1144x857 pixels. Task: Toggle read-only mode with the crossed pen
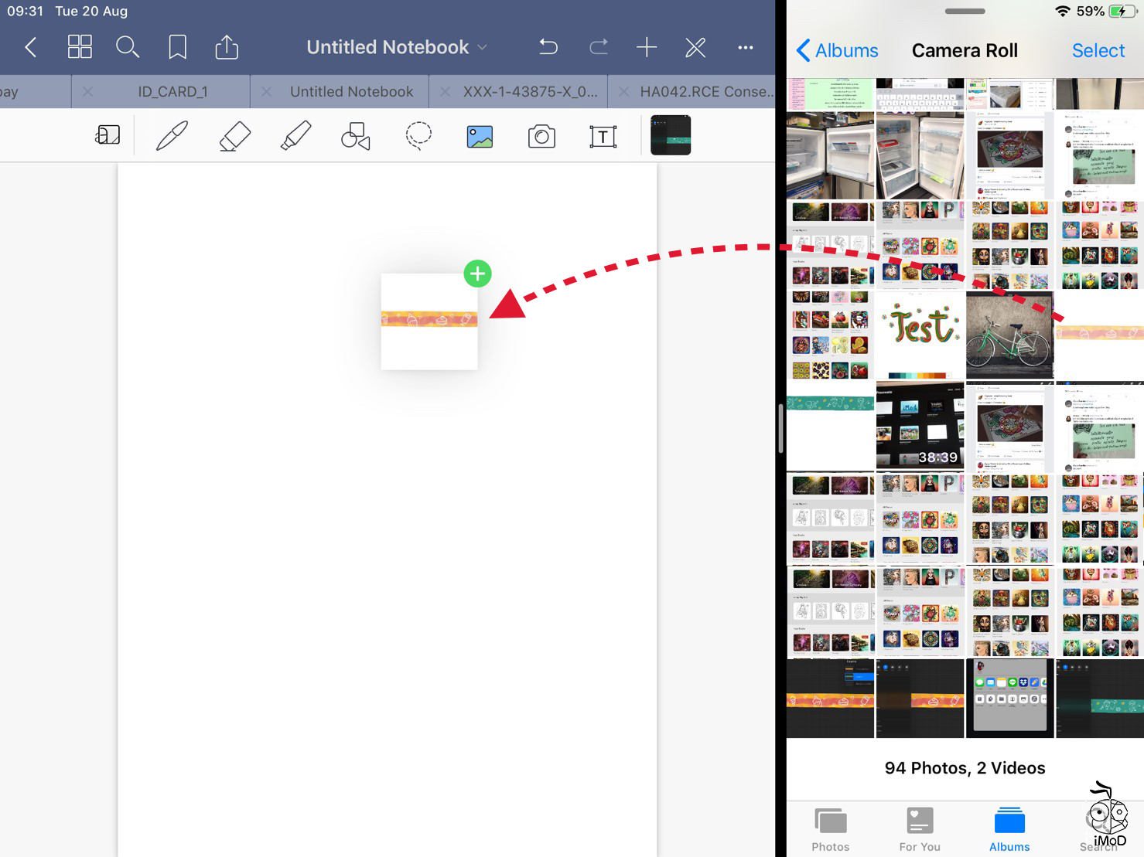695,46
